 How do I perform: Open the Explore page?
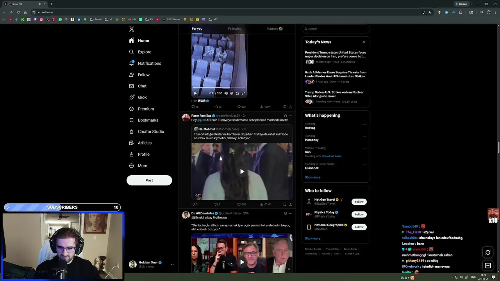pyautogui.click(x=140, y=52)
